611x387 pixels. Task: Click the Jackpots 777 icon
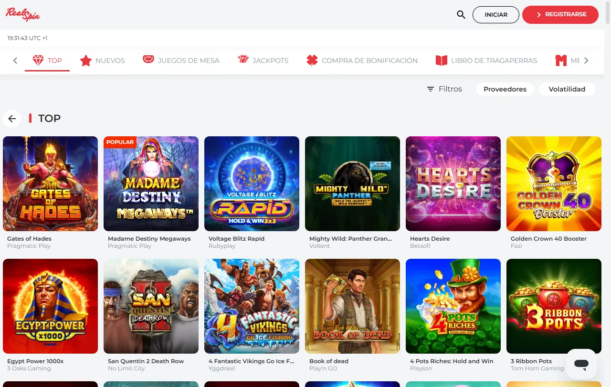pyautogui.click(x=243, y=60)
